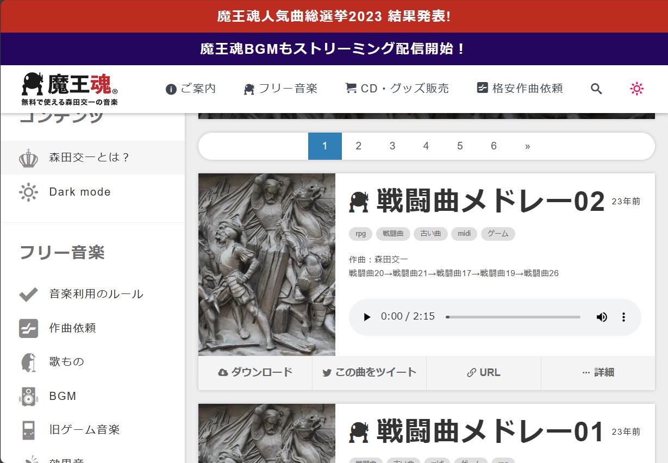The width and height of the screenshot is (668, 463).
Task: Open the search magnifier icon
Action: 596,89
